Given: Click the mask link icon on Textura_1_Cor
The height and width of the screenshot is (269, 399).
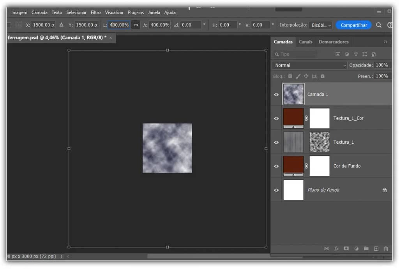Looking at the screenshot, I should click(x=306, y=118).
